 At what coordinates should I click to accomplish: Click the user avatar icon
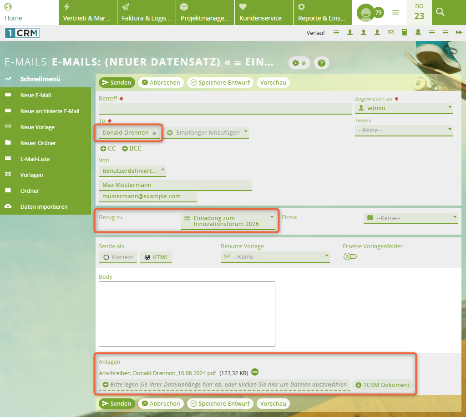365,13
